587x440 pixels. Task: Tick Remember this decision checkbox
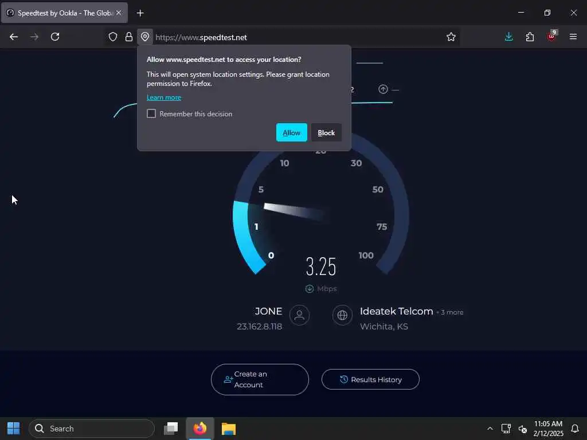tap(151, 113)
